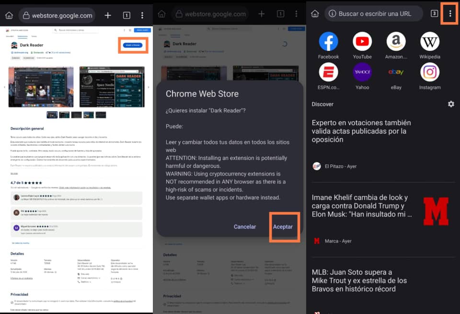Image resolution: width=460 pixels, height=314 pixels.
Task: Open tab switcher showing 3 tabs
Action: click(434, 13)
